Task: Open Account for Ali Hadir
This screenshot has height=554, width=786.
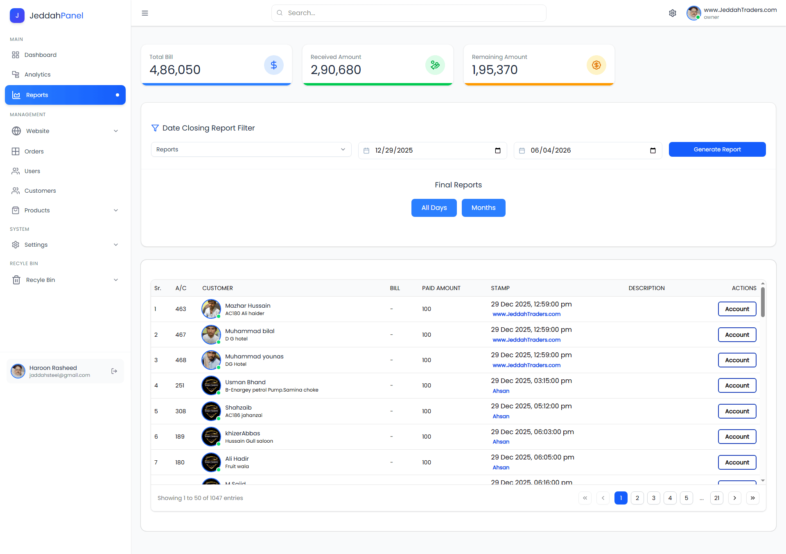Action: [x=737, y=462]
